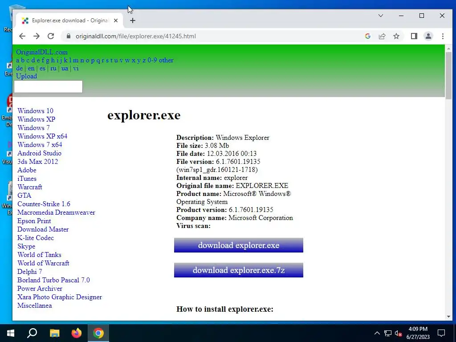This screenshot has width=456, height=342.
Task: Open the Windows XP x64 link
Action: [x=42, y=136]
